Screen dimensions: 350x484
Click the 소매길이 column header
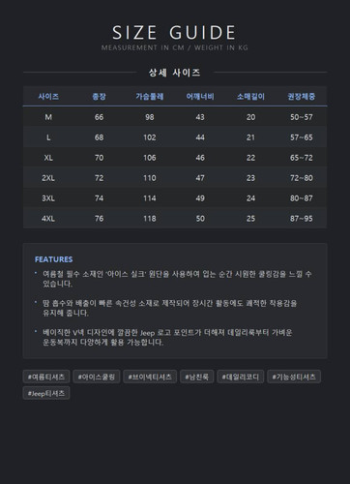click(250, 97)
